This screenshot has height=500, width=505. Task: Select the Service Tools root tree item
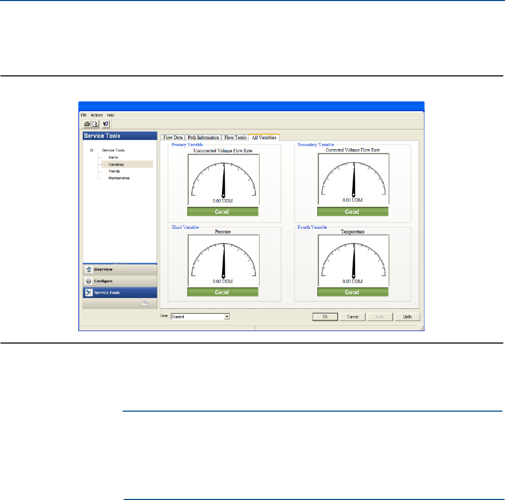coord(113,150)
